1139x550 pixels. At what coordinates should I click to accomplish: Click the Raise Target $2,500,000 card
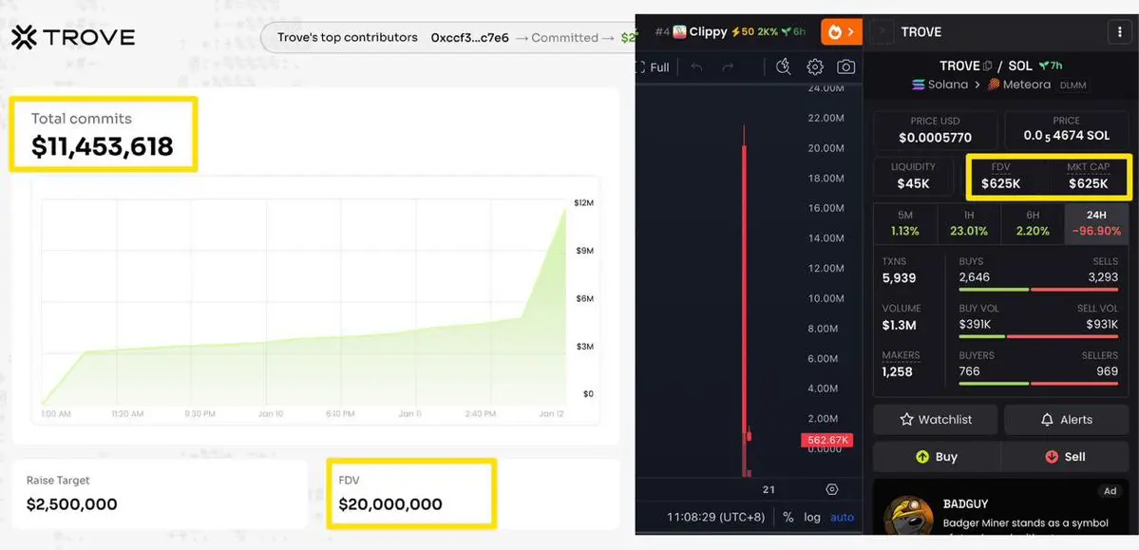coord(160,494)
